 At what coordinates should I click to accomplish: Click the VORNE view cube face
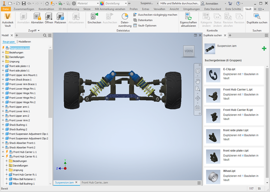click(189, 51)
